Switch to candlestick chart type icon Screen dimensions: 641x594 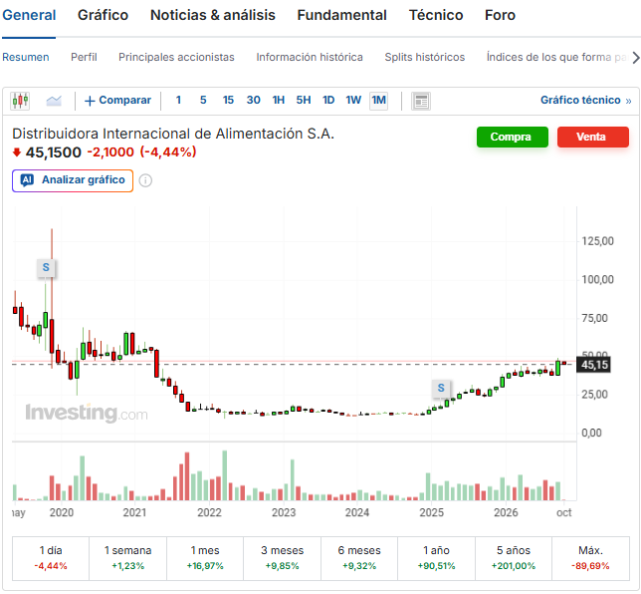click(20, 101)
